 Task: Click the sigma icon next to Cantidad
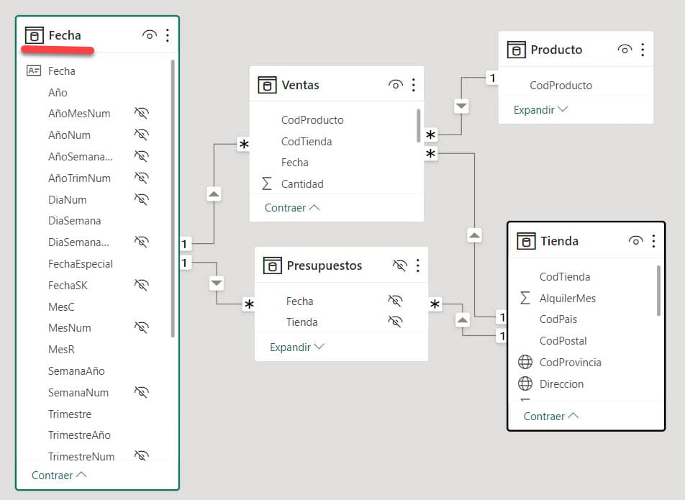(267, 183)
